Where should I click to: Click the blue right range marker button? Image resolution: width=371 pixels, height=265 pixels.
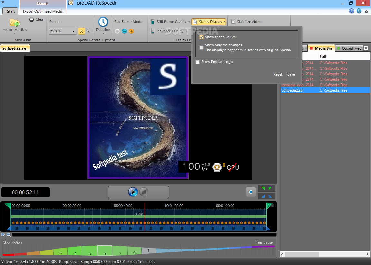(x=270, y=196)
